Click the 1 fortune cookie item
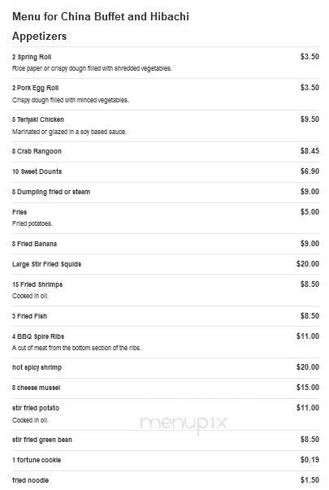Viewport: 329px width, 490px height. tap(37, 460)
